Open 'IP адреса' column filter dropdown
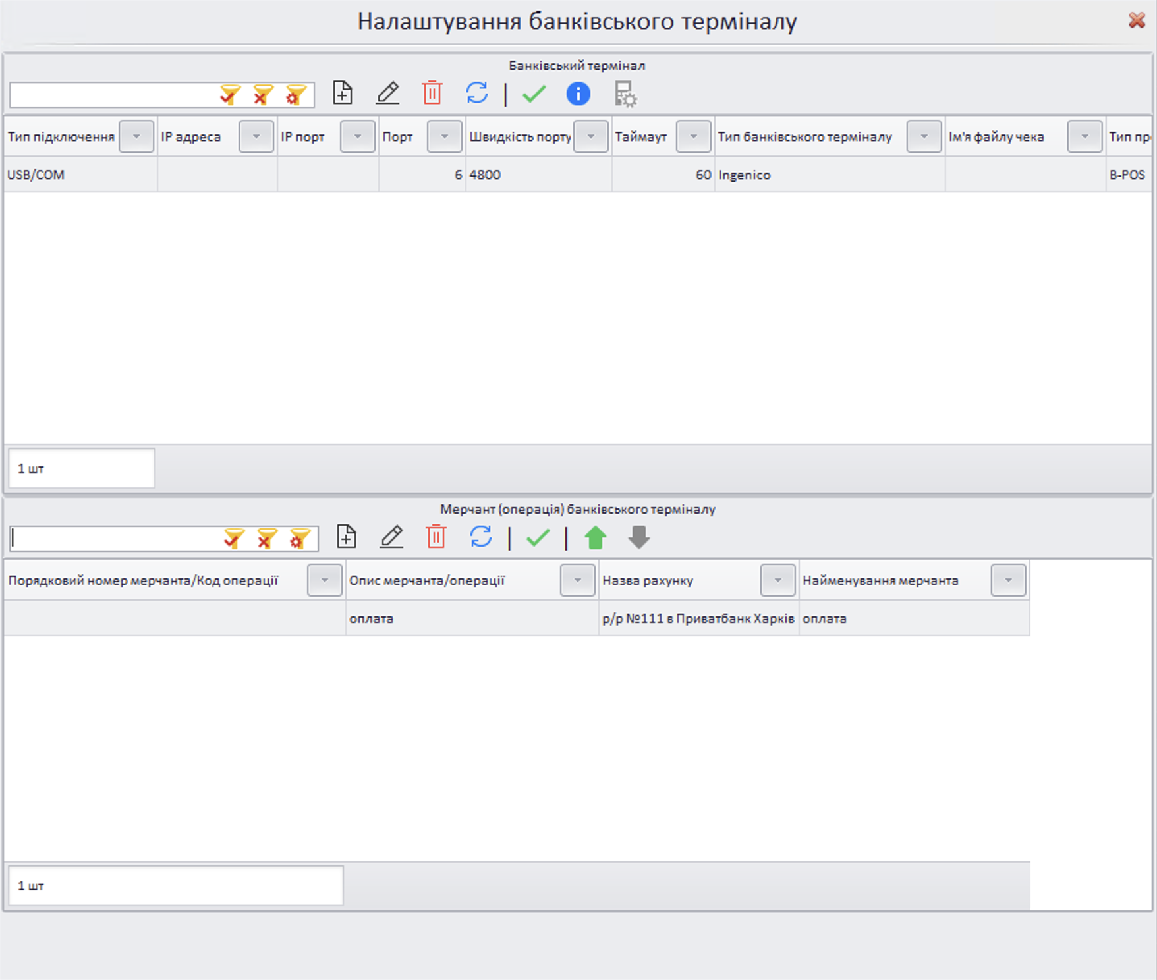Screen dimensions: 1157x980 (x=256, y=136)
